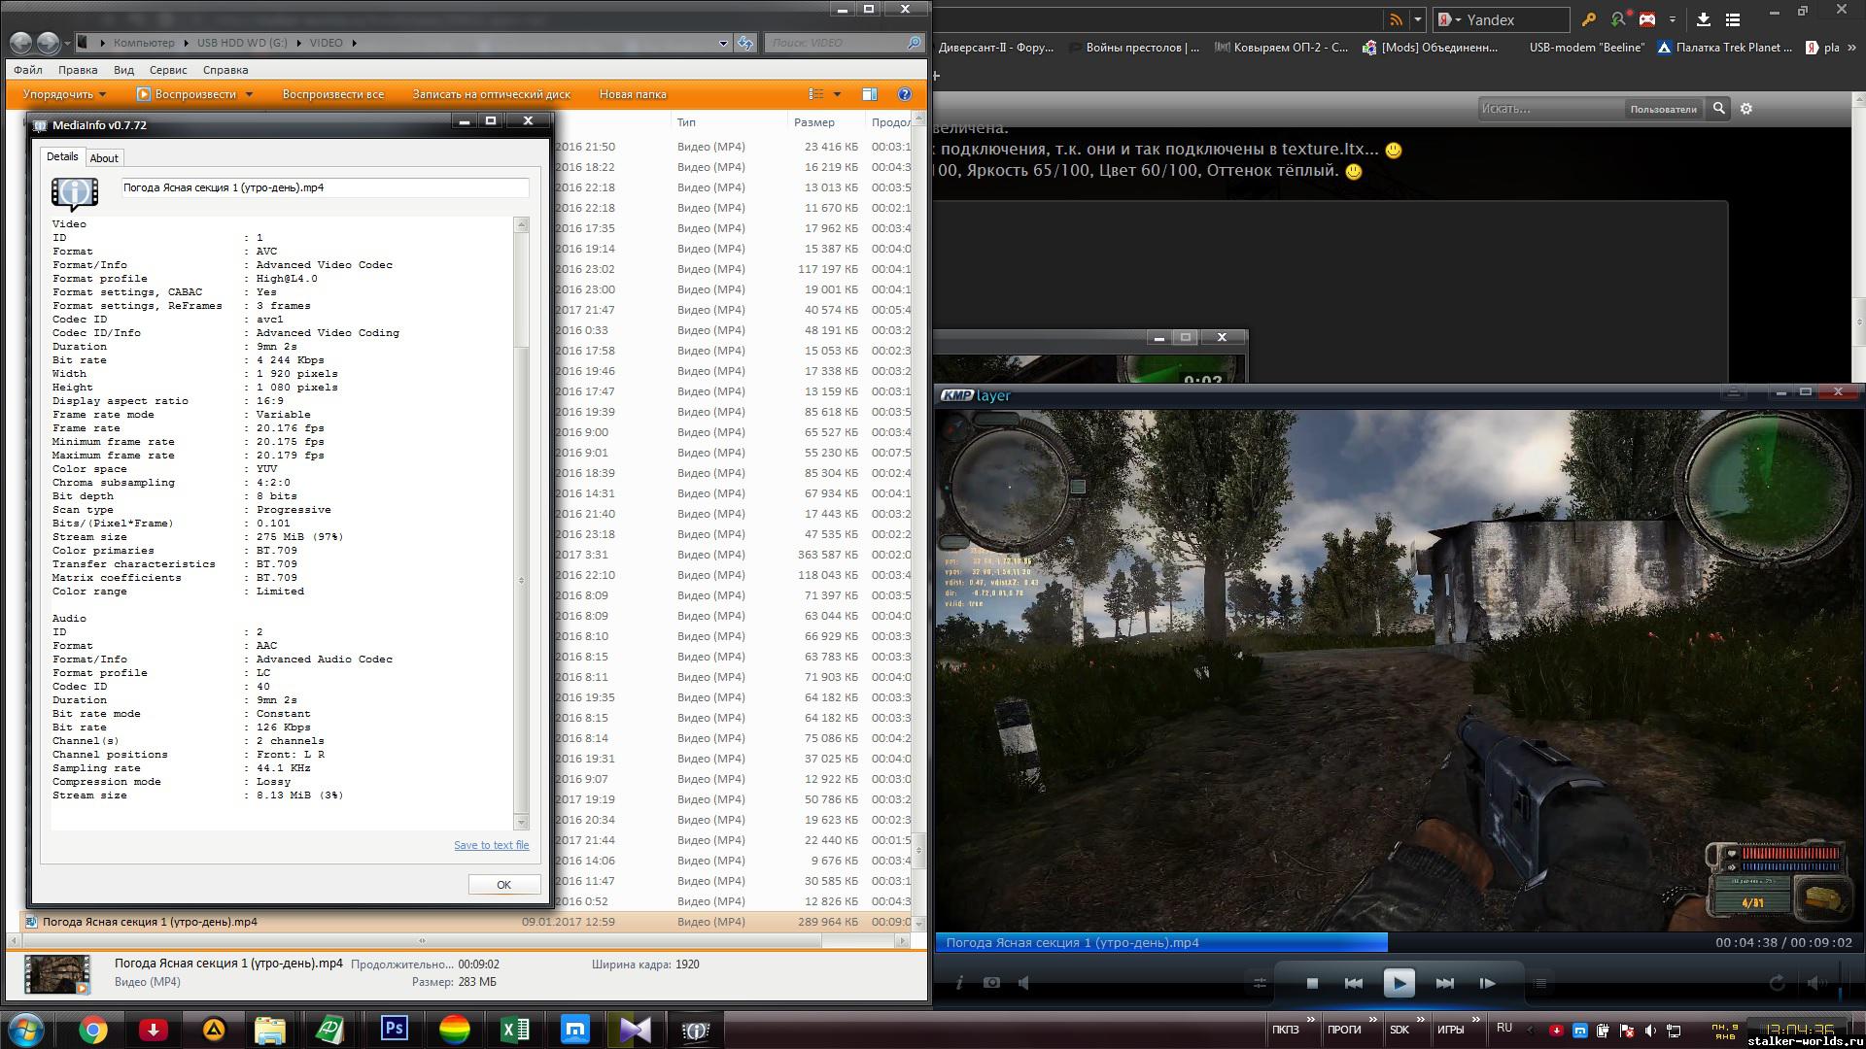Screen dimensions: 1866x1049
Task: Mute KMPlayer volume speaker
Action: [x=1814, y=983]
